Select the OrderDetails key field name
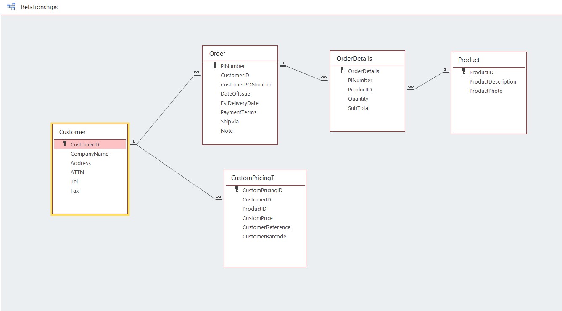This screenshot has width=562, height=311. point(364,71)
